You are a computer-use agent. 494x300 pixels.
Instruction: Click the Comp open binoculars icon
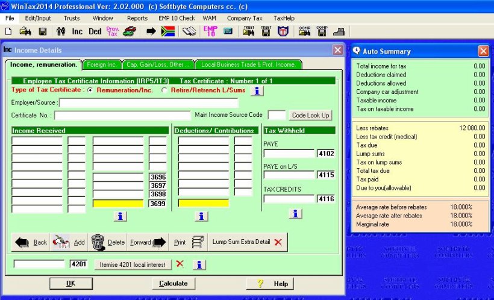point(305,31)
